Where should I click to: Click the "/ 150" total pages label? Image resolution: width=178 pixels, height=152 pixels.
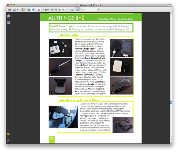(x=46, y=10)
